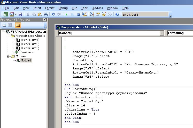This screenshot has width=193, height=128.
Task: Open the Properties Window icon
Action: pyautogui.click(x=98, y=14)
